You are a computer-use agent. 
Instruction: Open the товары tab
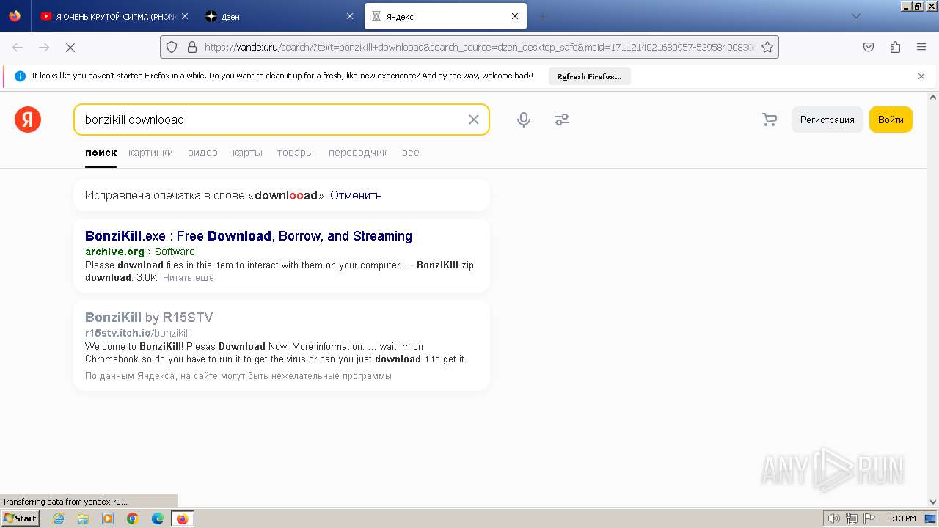(x=295, y=153)
